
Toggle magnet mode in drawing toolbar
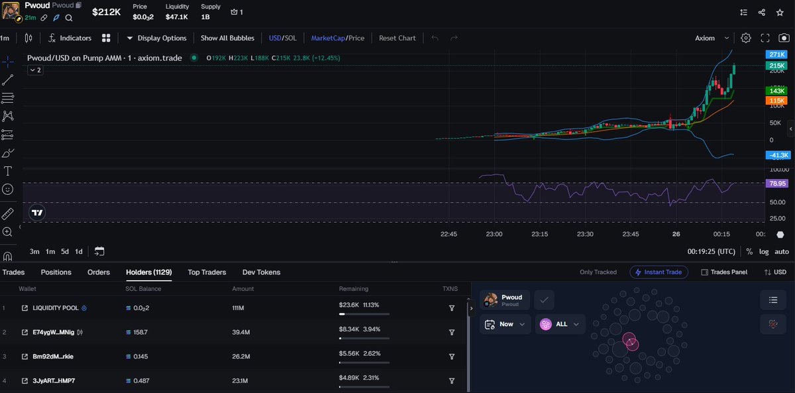click(7, 256)
